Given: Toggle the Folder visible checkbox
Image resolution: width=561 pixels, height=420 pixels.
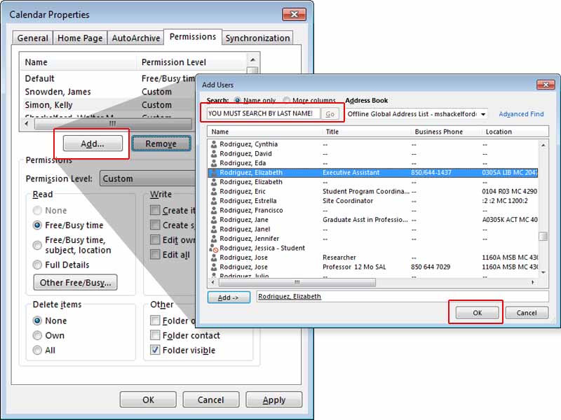Looking at the screenshot, I should click(x=156, y=350).
